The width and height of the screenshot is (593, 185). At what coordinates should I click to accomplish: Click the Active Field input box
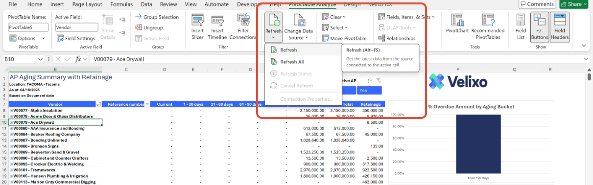[x=76, y=27]
